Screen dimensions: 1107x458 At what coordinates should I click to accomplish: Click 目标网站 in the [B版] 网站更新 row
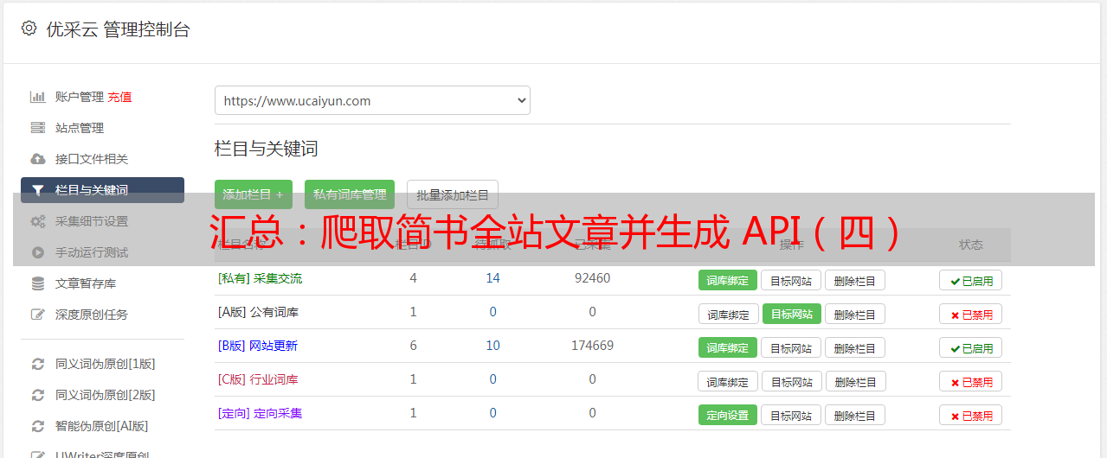tap(791, 347)
